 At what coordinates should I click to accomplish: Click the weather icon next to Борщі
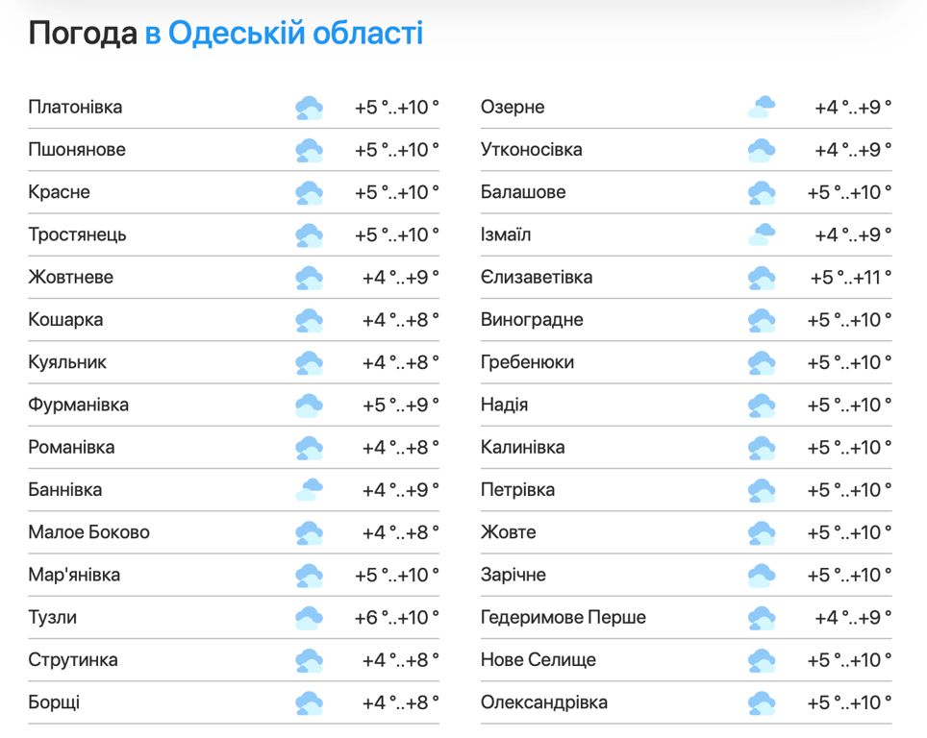pyautogui.click(x=309, y=702)
